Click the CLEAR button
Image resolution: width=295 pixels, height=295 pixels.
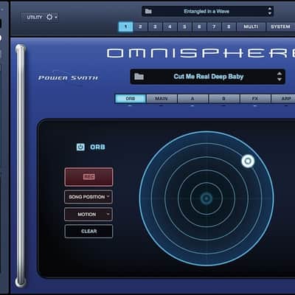click(x=88, y=231)
